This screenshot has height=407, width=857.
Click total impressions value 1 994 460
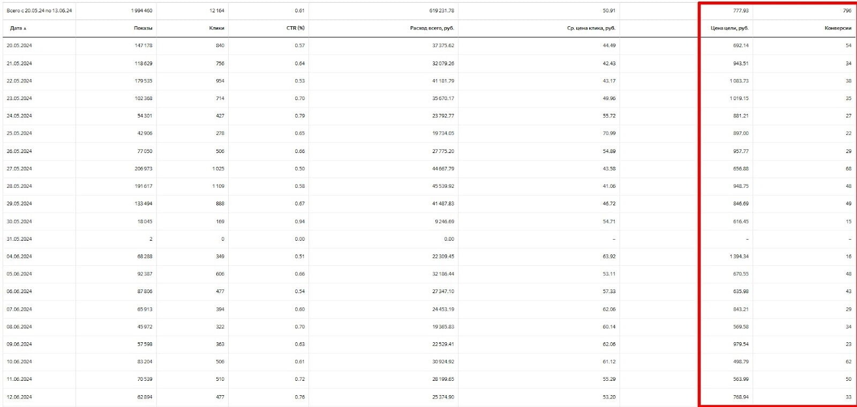[141, 11]
